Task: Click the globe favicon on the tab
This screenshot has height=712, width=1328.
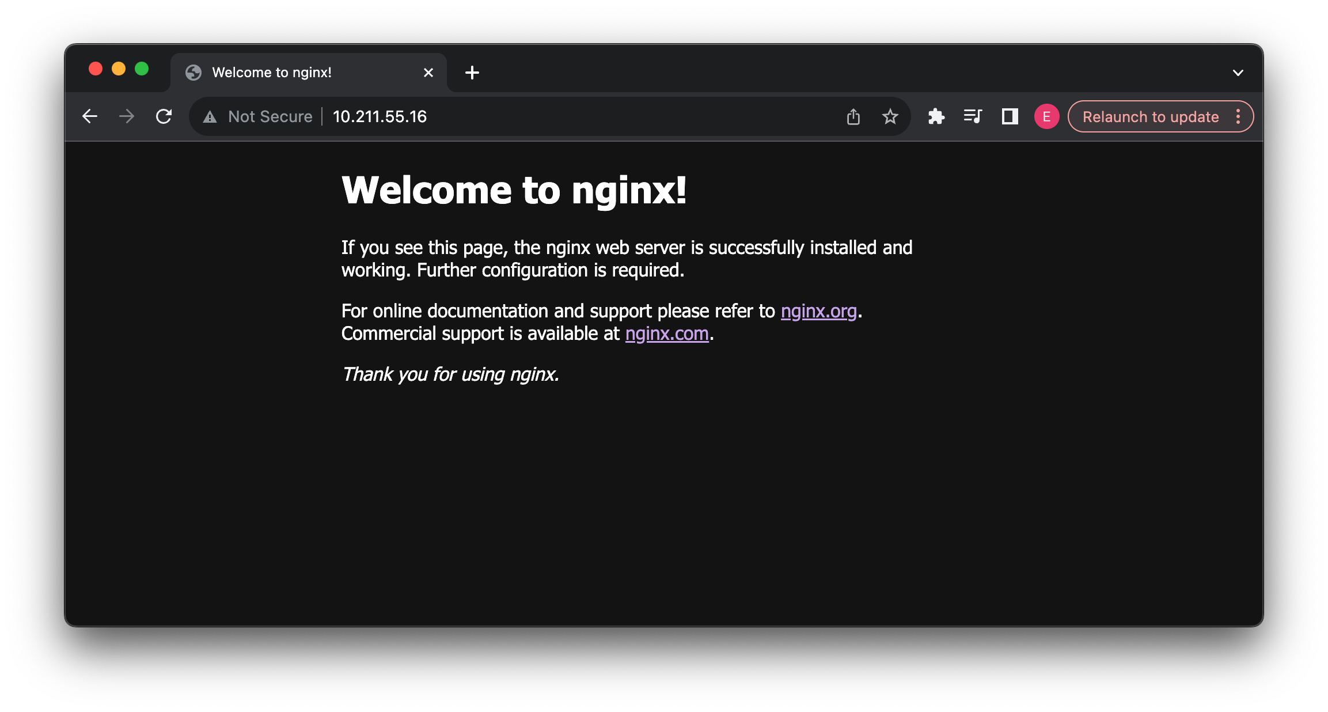Action: [193, 73]
